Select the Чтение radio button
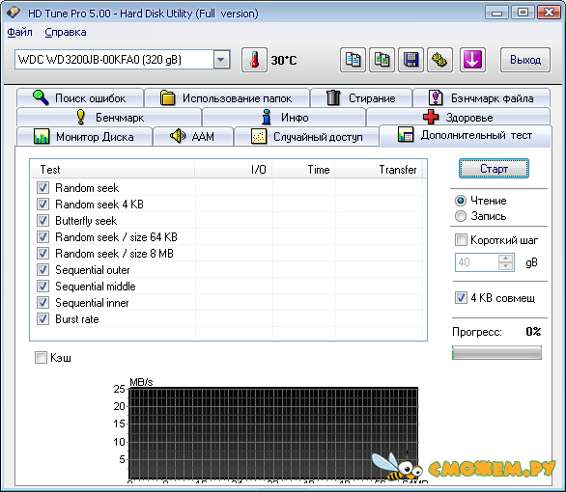 (461, 201)
